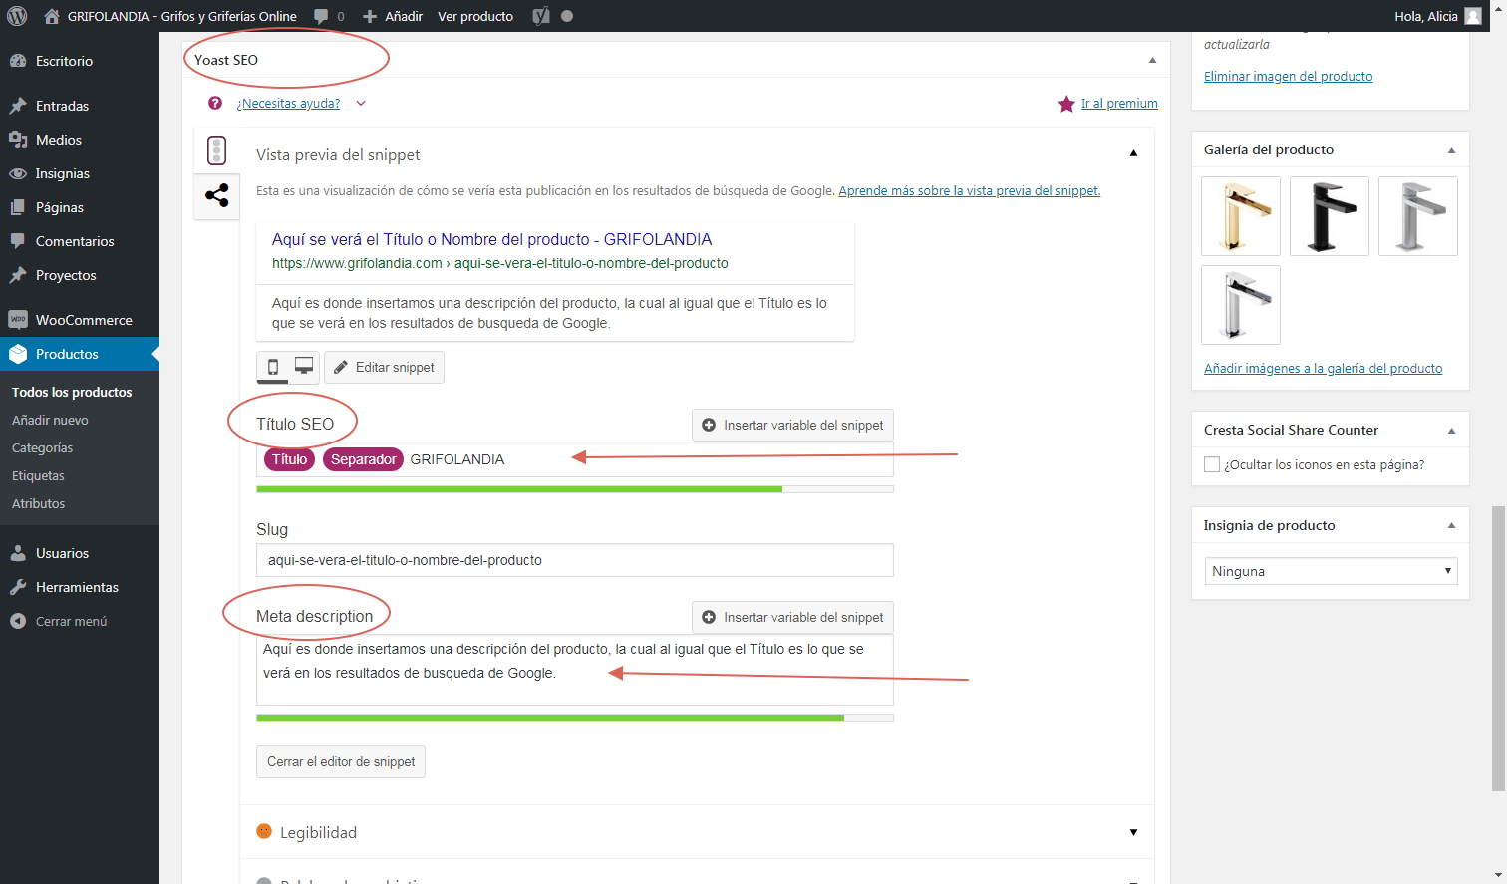Click the Entradas pin icon
The height and width of the screenshot is (884, 1507).
(x=18, y=106)
